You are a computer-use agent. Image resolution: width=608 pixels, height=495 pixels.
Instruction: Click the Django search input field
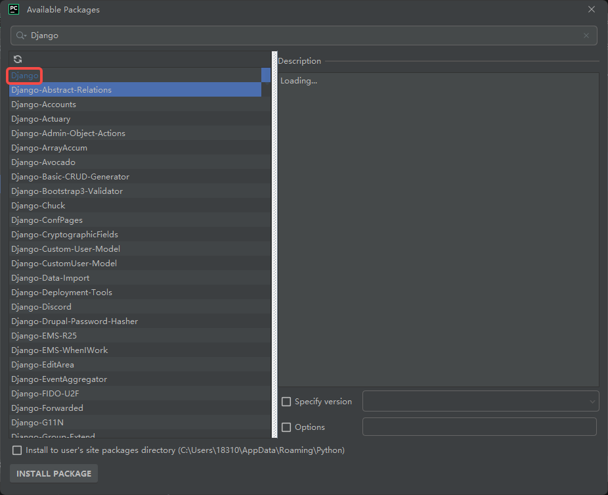point(304,35)
